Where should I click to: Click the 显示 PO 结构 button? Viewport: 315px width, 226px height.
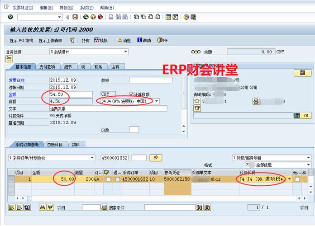coord(21,40)
